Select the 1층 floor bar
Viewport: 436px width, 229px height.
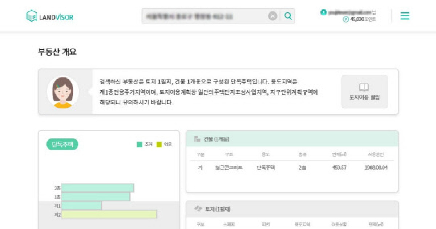pyautogui.click(x=96, y=197)
